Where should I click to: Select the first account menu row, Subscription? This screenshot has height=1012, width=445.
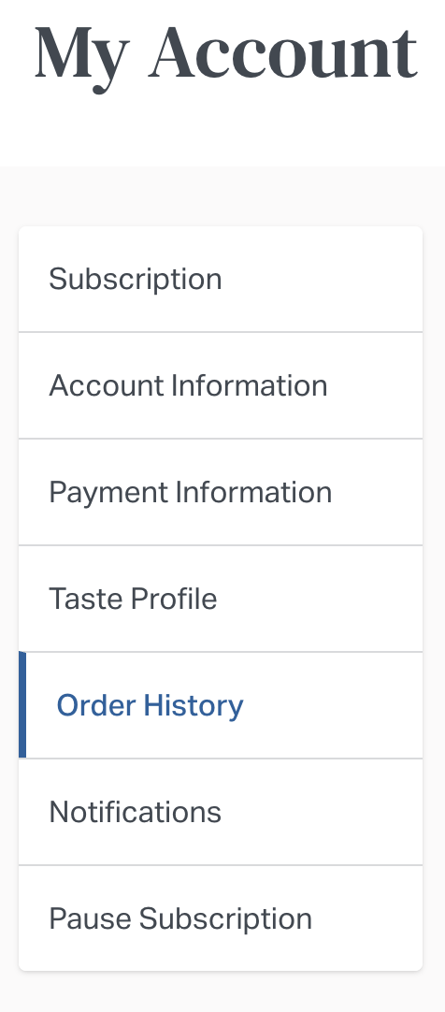pos(221,279)
